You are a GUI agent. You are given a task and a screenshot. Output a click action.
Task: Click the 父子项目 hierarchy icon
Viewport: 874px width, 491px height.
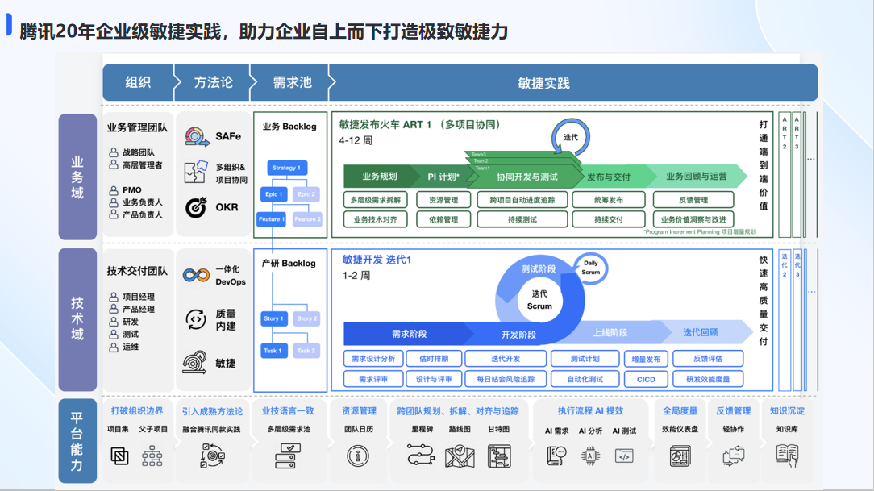pyautogui.click(x=152, y=456)
